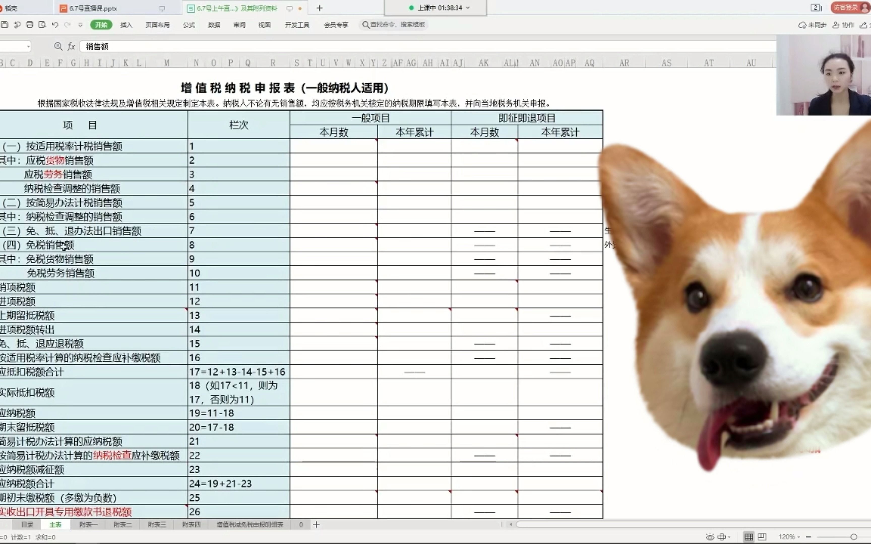Toggle normal grid view in status bar

pos(749,536)
